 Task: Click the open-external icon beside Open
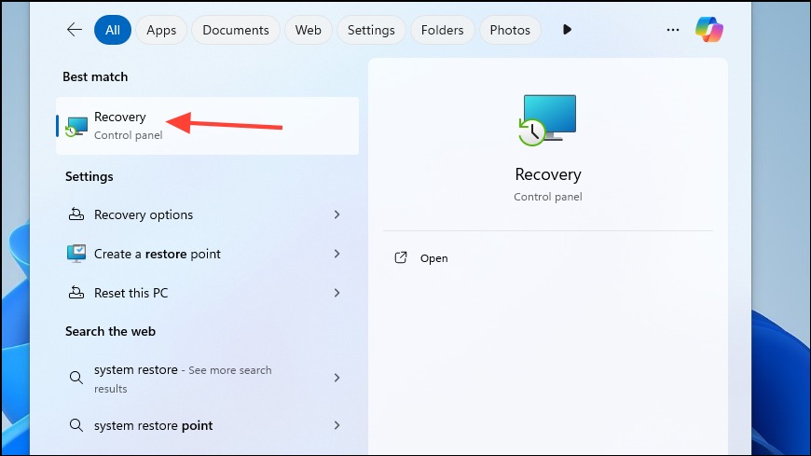pos(401,257)
